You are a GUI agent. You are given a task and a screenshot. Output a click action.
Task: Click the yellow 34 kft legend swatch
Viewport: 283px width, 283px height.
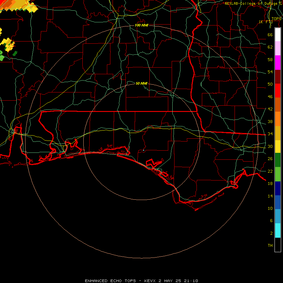pyautogui.click(x=278, y=147)
